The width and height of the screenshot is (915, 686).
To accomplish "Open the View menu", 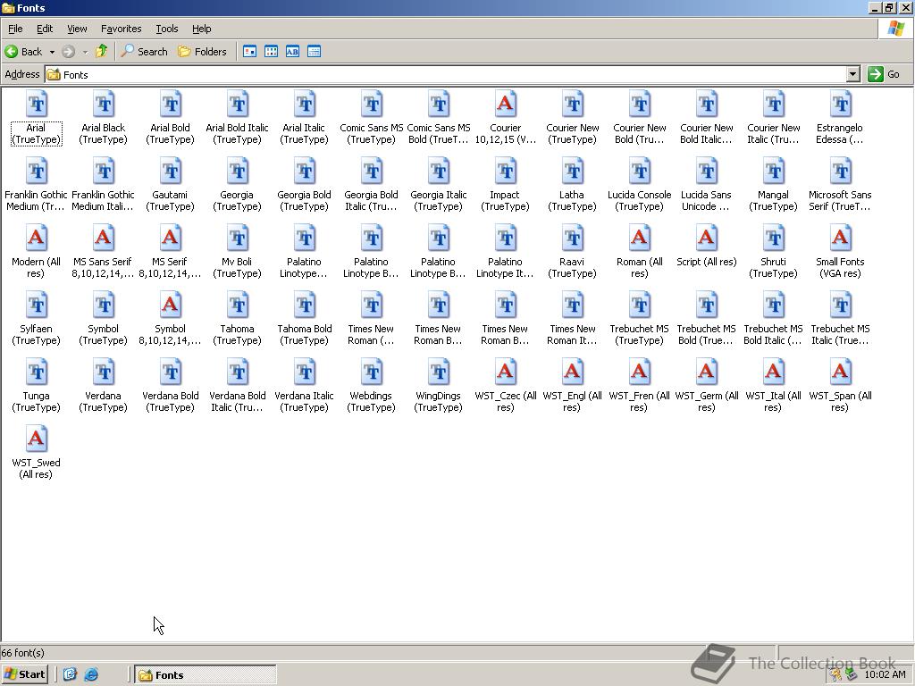I will 77,29.
